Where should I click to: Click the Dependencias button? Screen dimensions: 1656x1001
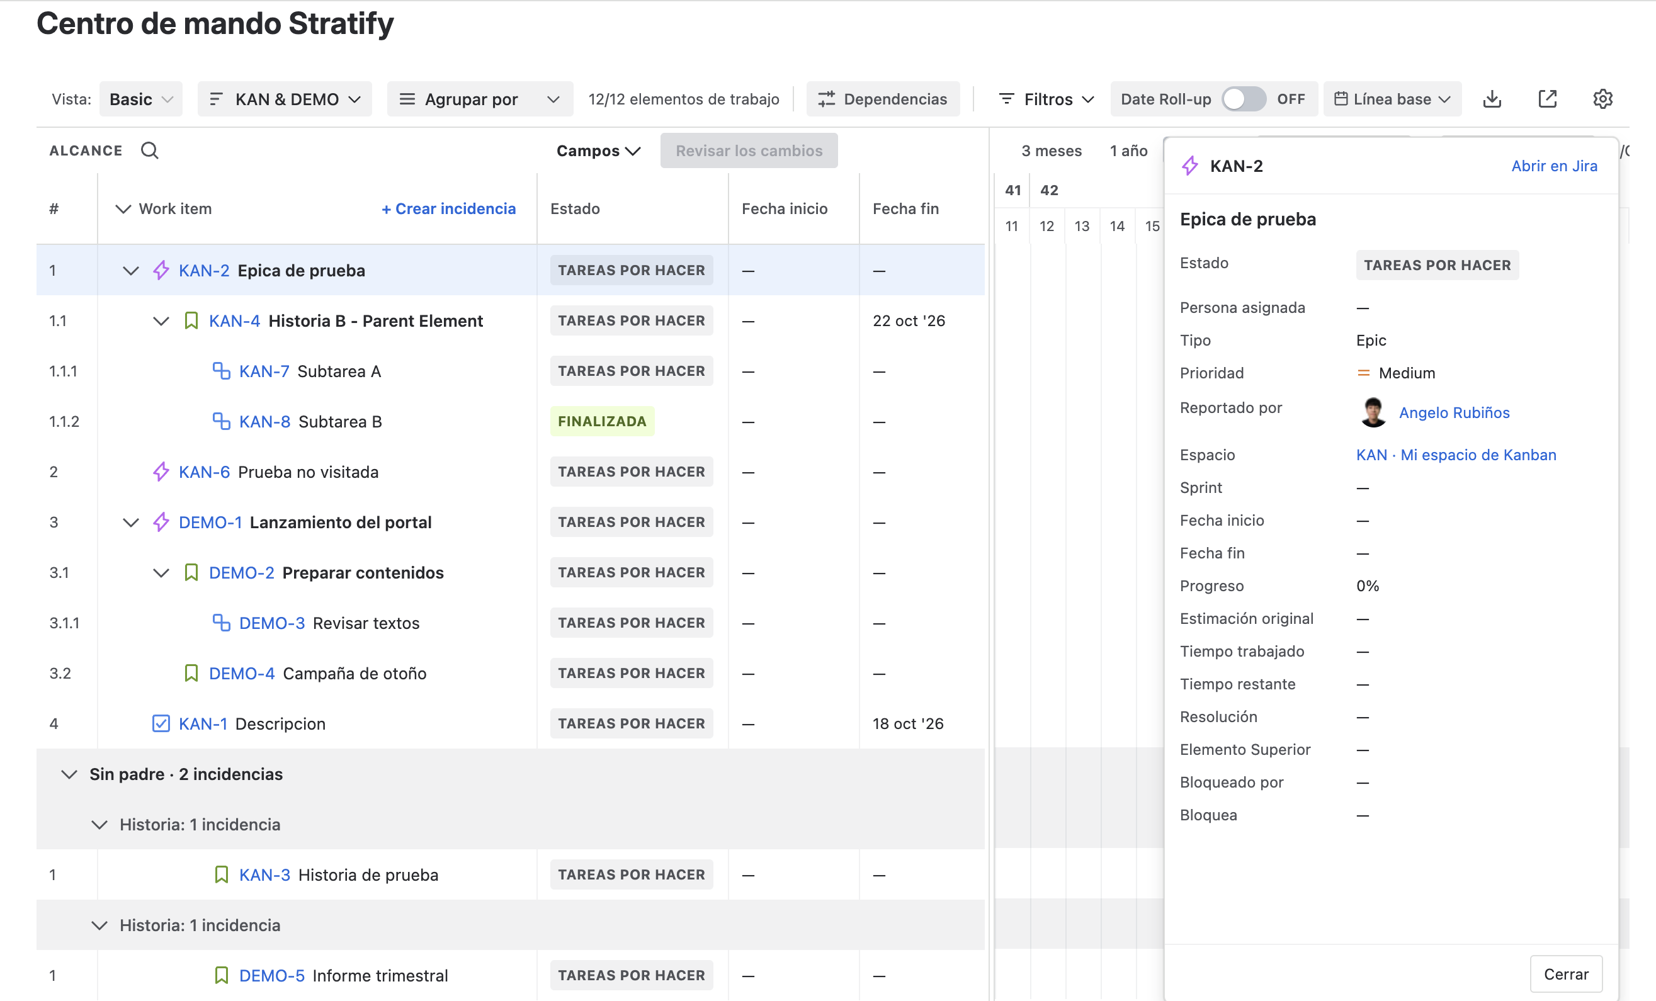click(x=883, y=99)
